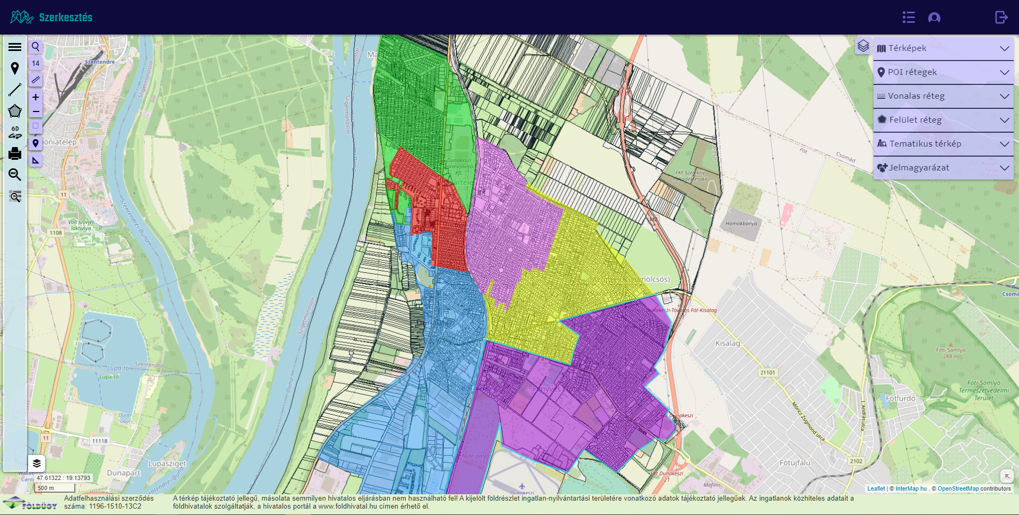Expand the POI rétegek section
This screenshot has height=515, width=1019.
click(x=943, y=72)
